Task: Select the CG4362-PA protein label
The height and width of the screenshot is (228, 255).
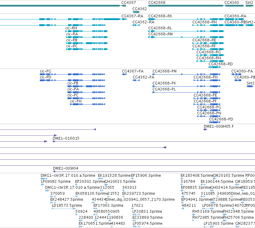Action: [x=144, y=77]
